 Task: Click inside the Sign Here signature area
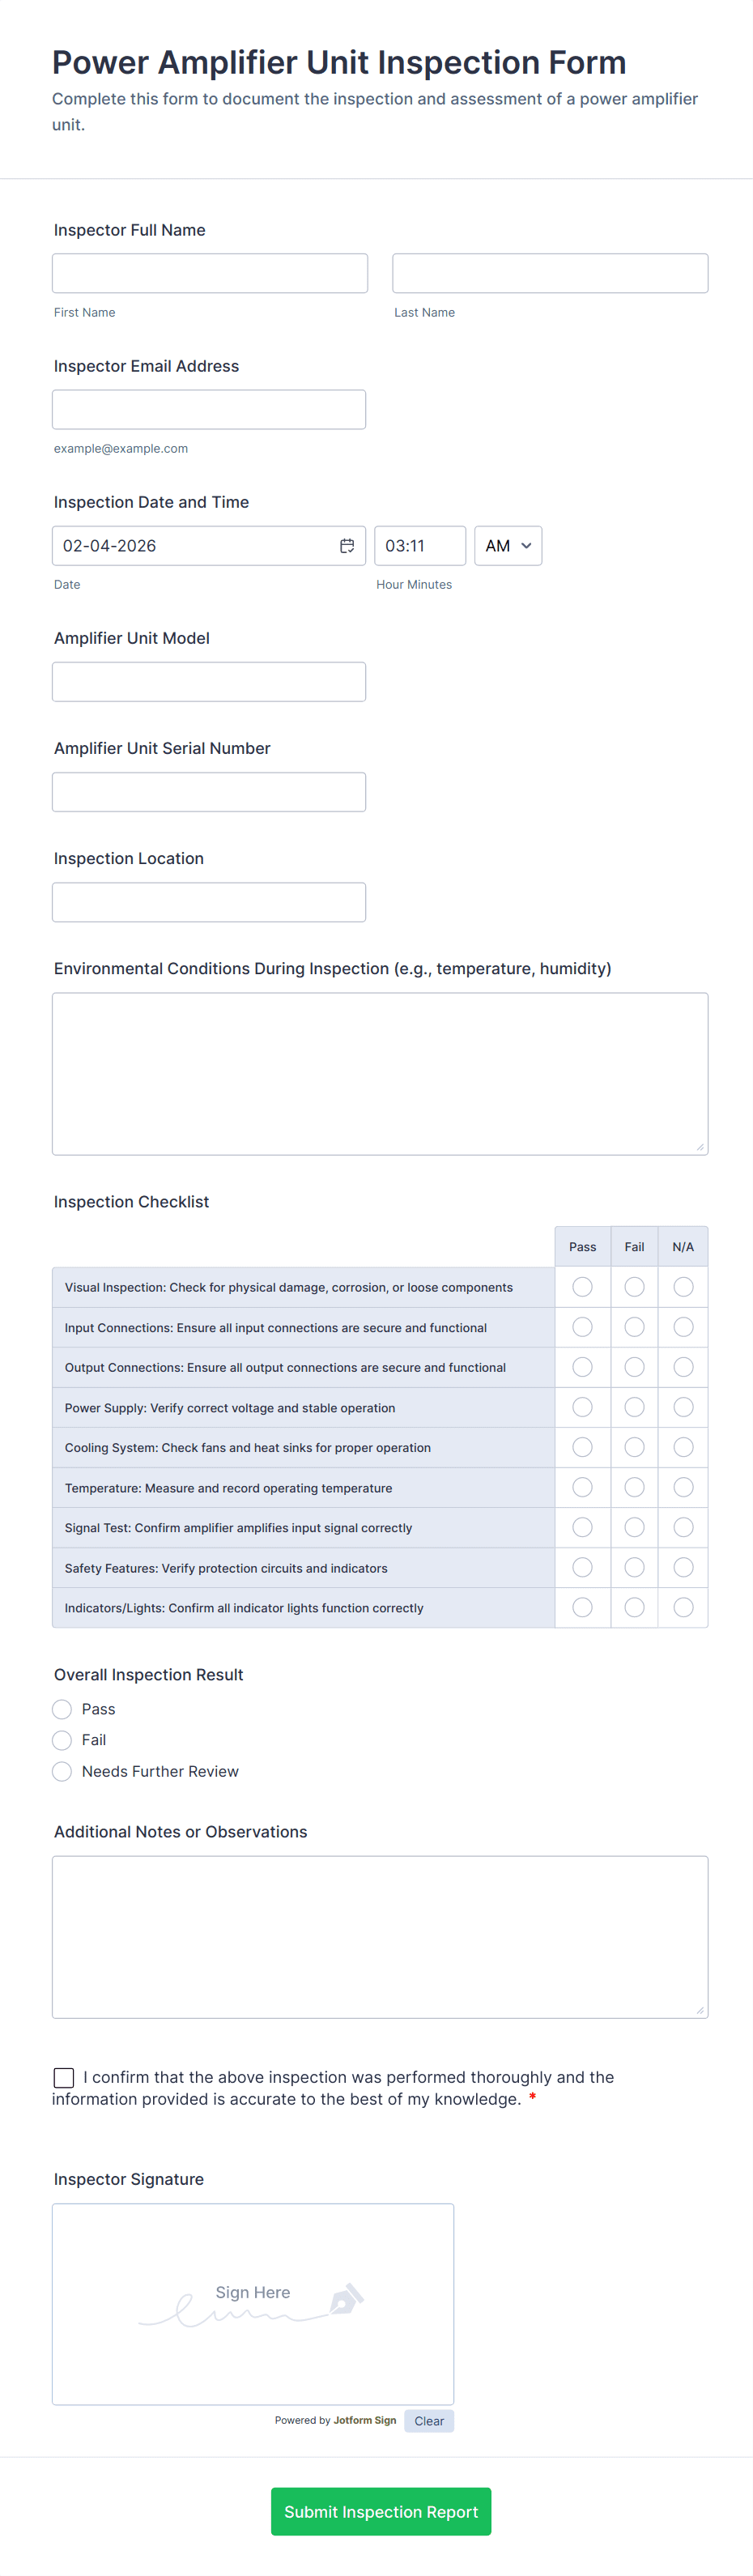253,2304
